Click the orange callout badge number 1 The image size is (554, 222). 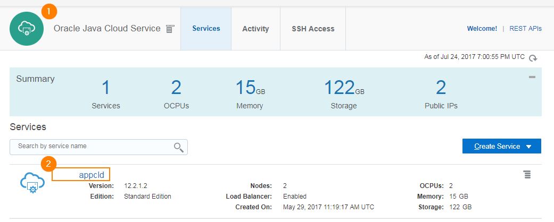49,12
